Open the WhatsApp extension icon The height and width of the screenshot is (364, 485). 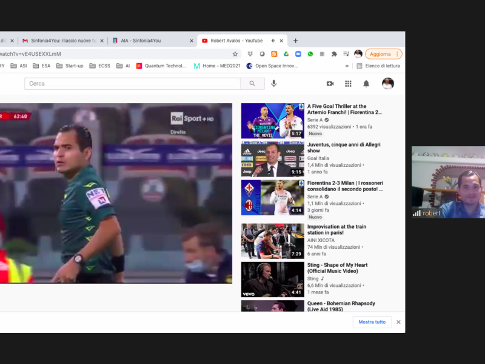coord(310,54)
